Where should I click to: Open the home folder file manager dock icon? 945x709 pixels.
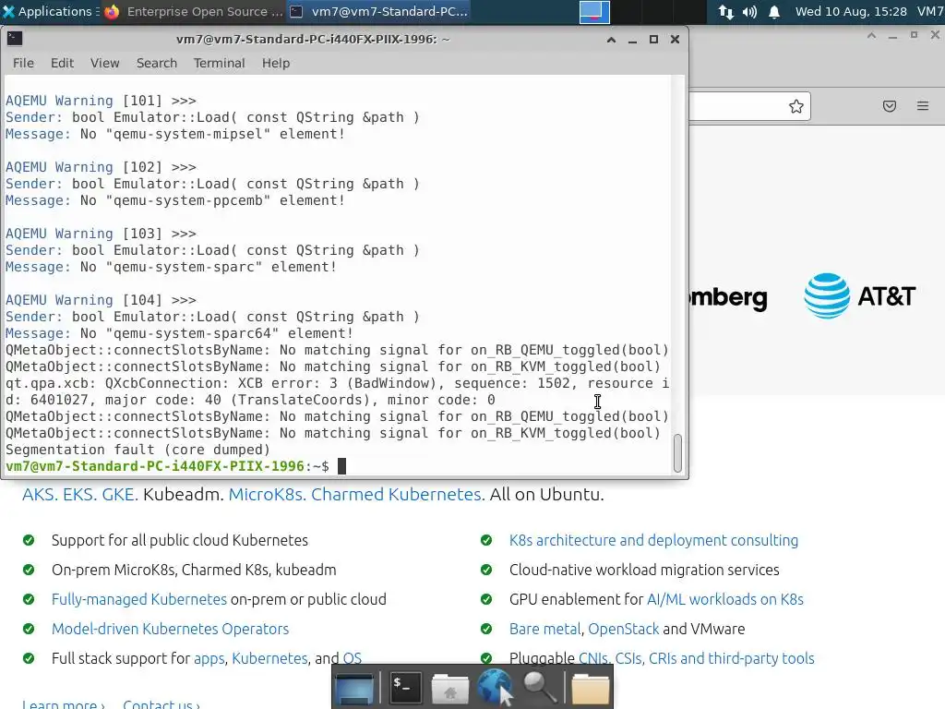click(x=450, y=689)
